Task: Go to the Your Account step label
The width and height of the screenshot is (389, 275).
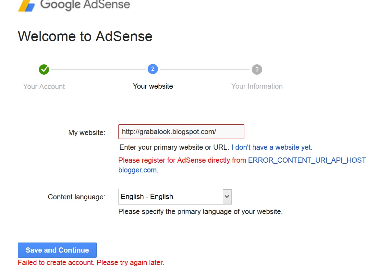Action: [x=44, y=86]
